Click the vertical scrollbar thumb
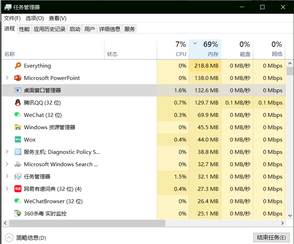Screen dimensions: 294x244 pyautogui.click(x=290, y=71)
